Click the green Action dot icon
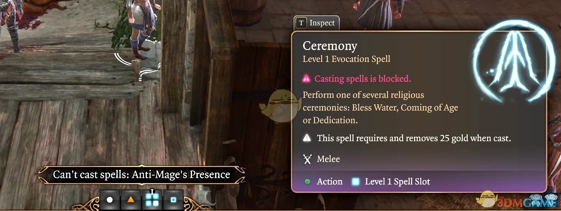This screenshot has width=561, height=211. pyautogui.click(x=307, y=181)
